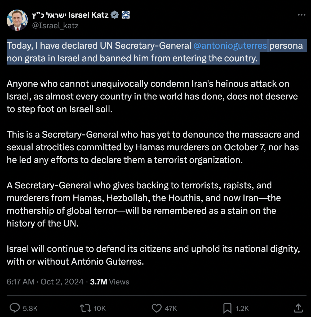Open Israel Katz's profile picture

point(17,20)
